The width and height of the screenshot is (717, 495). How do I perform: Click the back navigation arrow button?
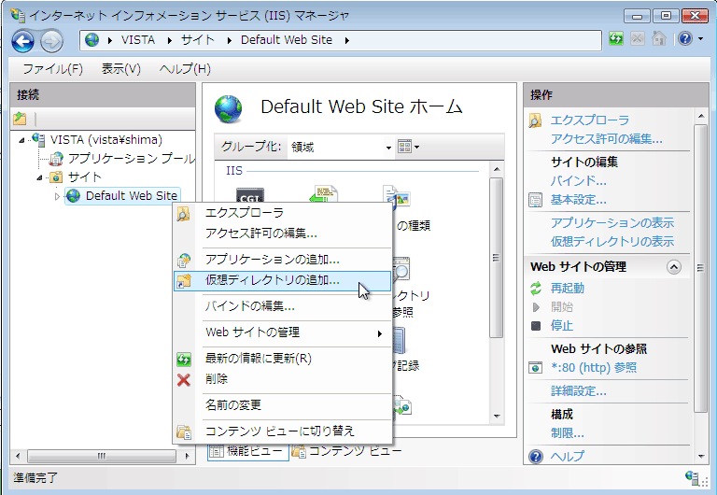pyautogui.click(x=22, y=40)
